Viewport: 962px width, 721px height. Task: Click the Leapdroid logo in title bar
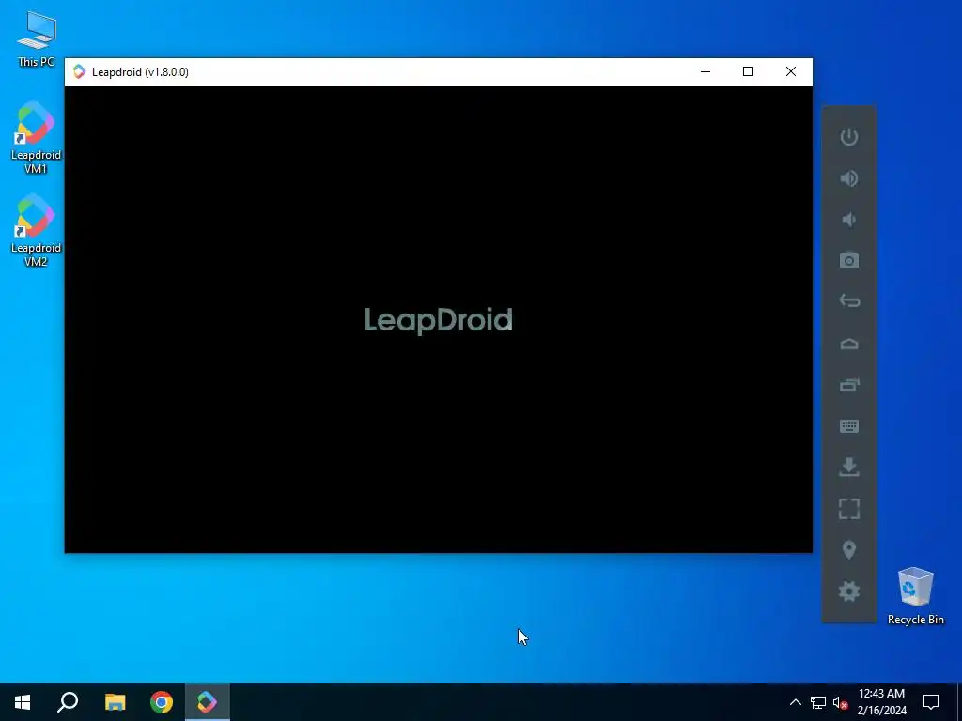click(79, 71)
